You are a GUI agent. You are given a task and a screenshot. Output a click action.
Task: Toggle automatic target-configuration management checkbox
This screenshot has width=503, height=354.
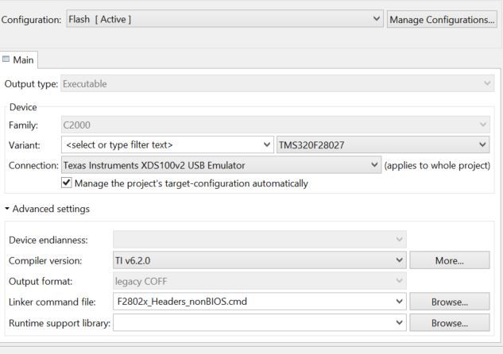[x=67, y=183]
